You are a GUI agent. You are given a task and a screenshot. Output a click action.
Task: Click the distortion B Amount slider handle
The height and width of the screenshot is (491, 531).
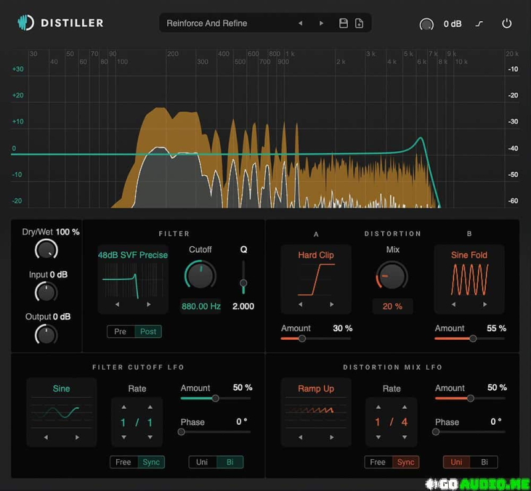click(472, 338)
